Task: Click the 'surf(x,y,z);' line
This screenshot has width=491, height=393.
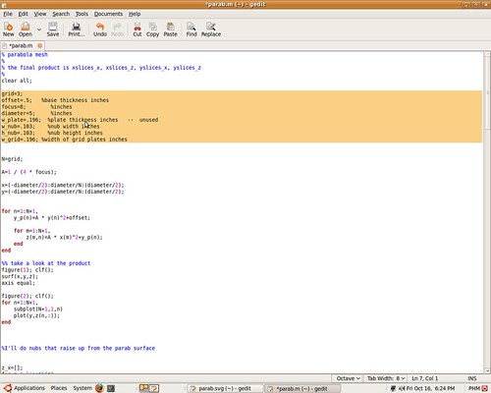Action: (20, 276)
